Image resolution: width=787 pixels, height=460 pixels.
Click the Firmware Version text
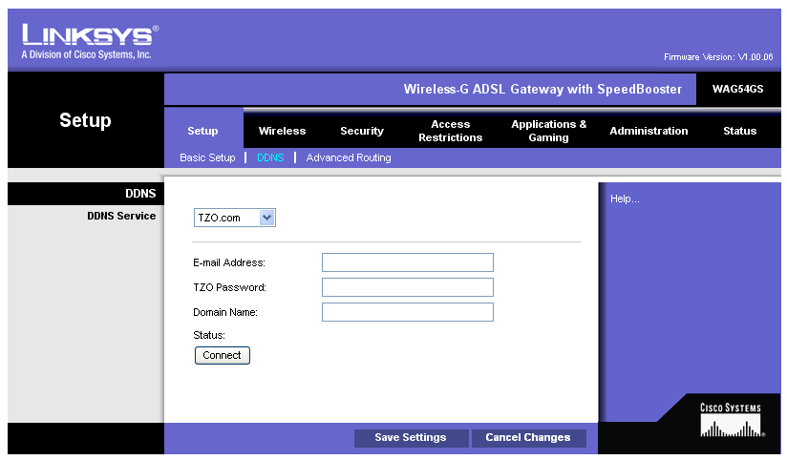717,57
